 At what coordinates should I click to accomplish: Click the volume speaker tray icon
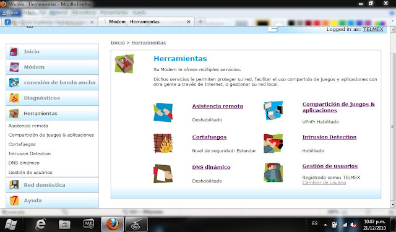tap(353, 225)
